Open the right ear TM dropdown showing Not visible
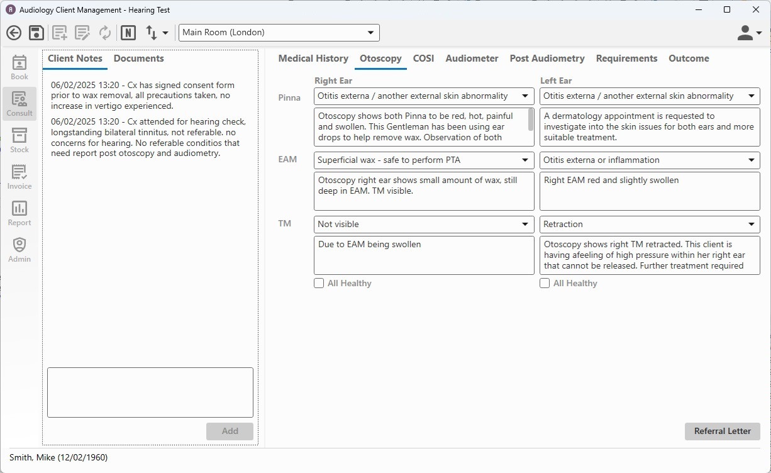Screen dimensions: 771x473 pos(526,224)
